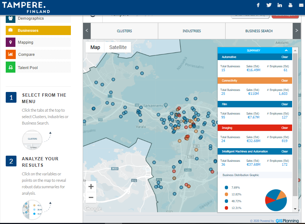
Task: Open the GIS Planning link
Action: pos(287,221)
